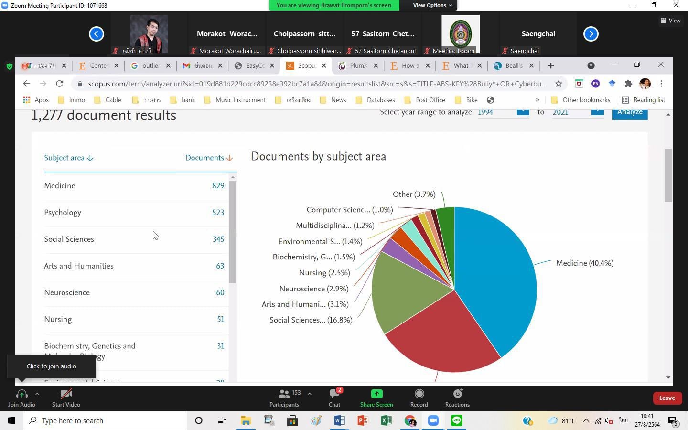
Task: Click the green Share Screen icon
Action: click(376, 394)
